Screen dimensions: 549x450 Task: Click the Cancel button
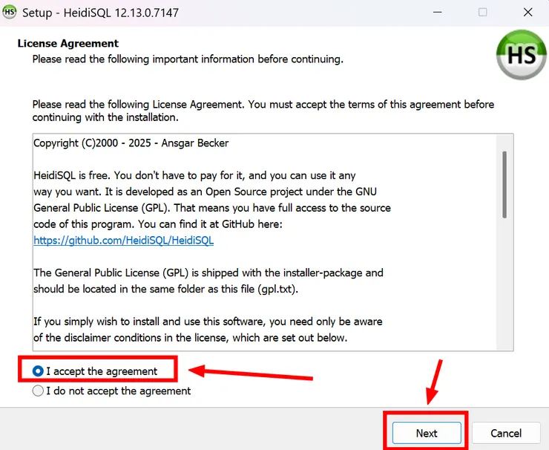[x=506, y=433]
